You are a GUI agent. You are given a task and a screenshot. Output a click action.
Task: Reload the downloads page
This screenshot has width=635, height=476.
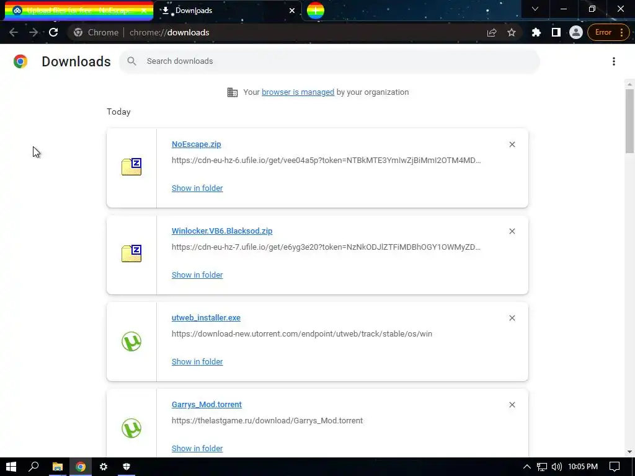point(53,32)
